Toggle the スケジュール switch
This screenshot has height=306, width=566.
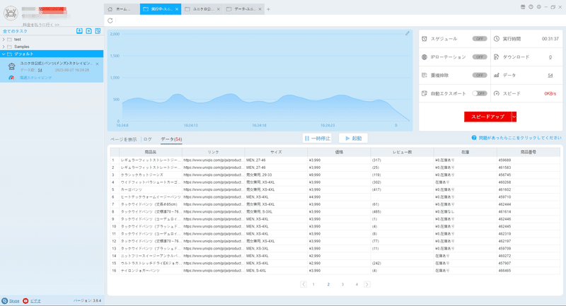pyautogui.click(x=480, y=39)
